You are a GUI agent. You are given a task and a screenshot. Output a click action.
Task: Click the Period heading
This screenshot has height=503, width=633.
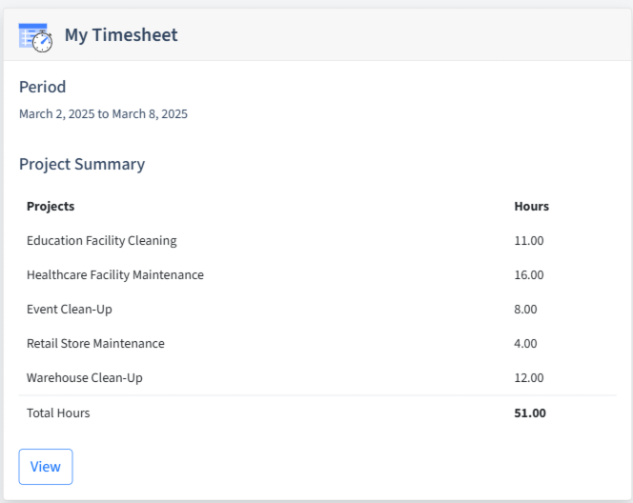(x=42, y=87)
